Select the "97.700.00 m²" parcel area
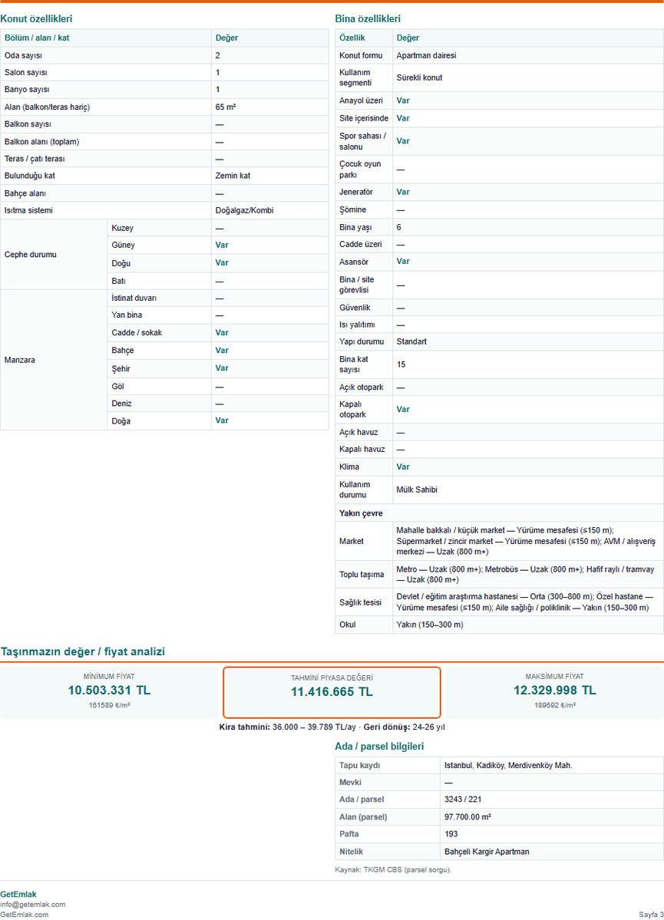The width and height of the screenshot is (664, 920). 468,816
